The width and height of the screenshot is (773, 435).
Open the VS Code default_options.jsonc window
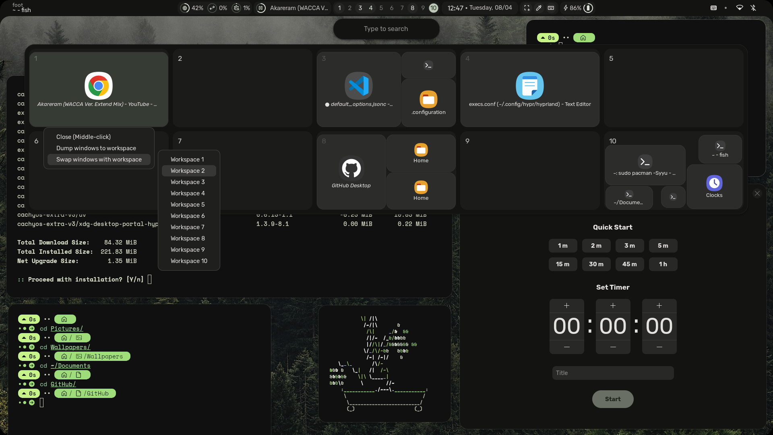click(x=359, y=89)
